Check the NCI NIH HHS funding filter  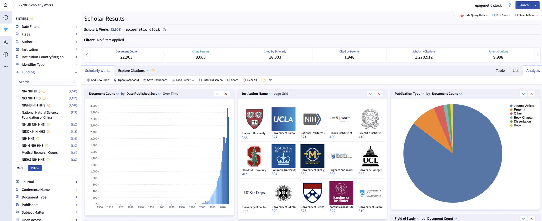[18, 98]
